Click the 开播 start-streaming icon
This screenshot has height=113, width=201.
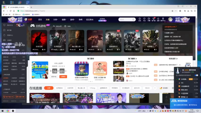click(x=149, y=19)
